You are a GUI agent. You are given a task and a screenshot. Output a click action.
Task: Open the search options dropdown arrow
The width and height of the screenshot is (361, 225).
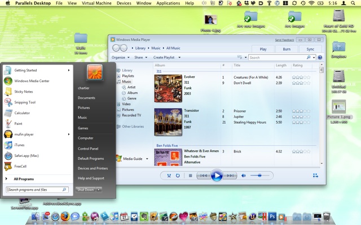click(314, 57)
